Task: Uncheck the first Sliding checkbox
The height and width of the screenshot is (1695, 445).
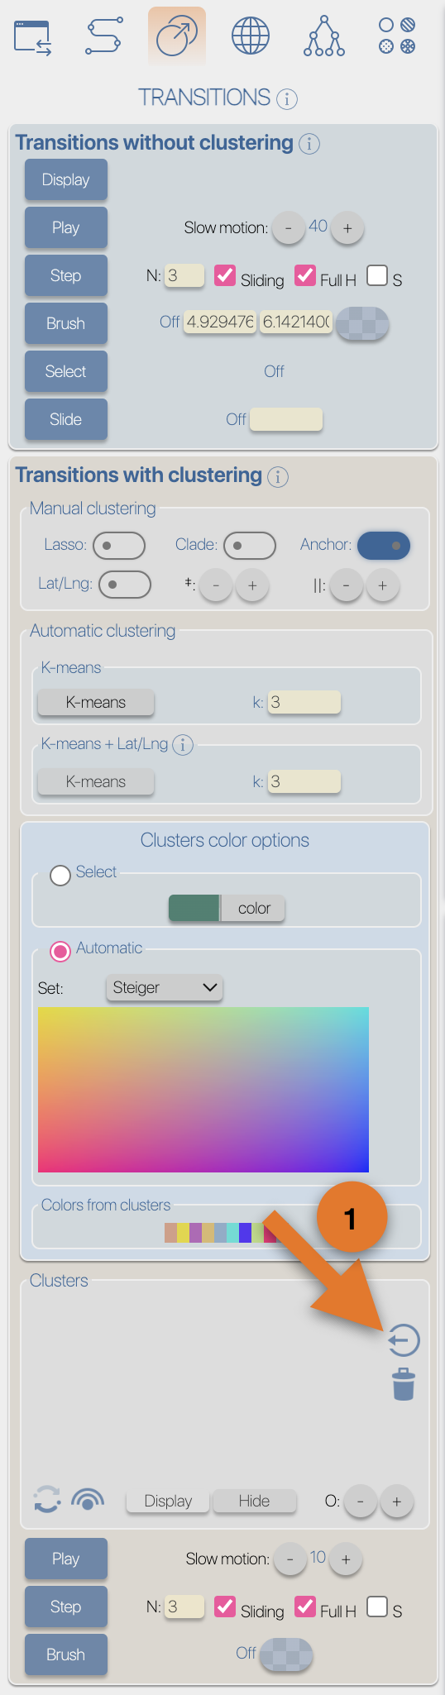Action: 225,275
